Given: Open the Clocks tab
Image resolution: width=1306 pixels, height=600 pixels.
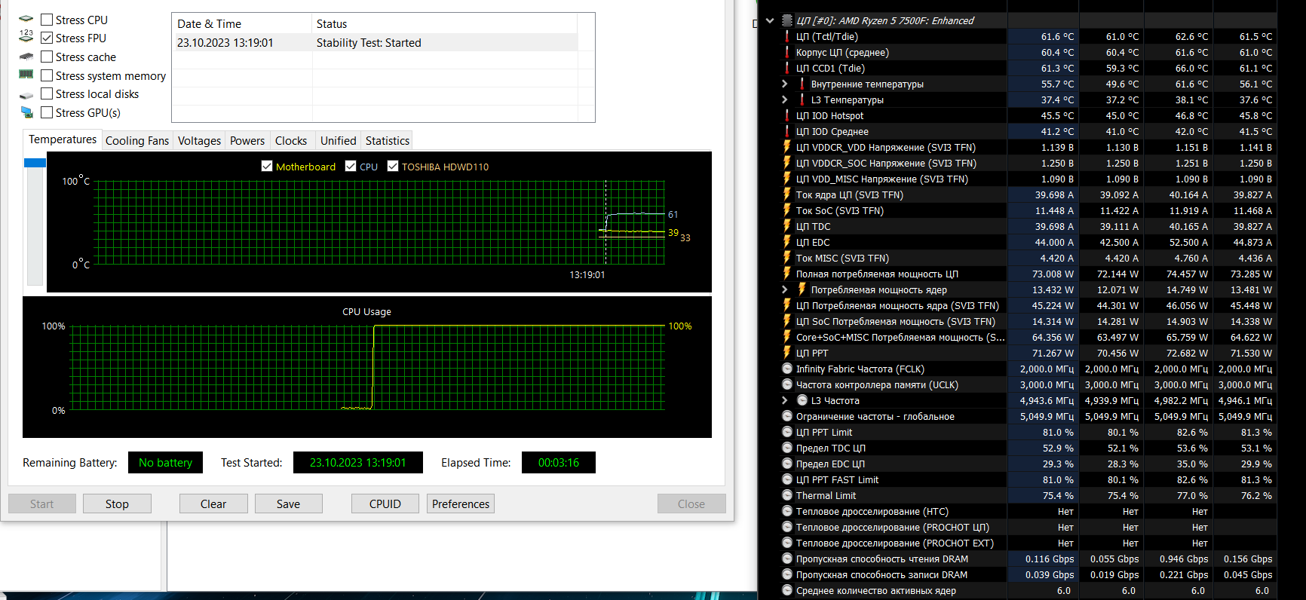Looking at the screenshot, I should tap(291, 141).
